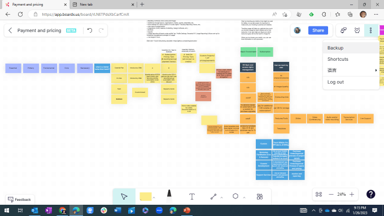
Task: Open the read aloud icon in address bar
Action: [x=274, y=15]
